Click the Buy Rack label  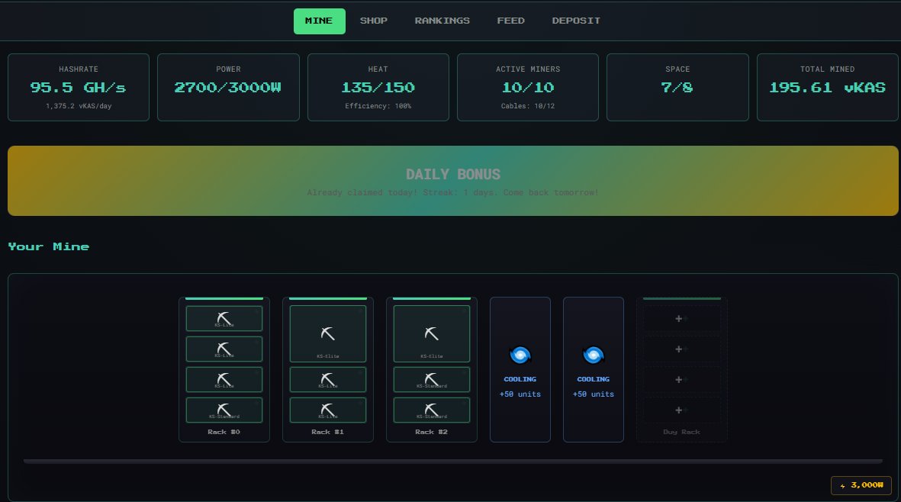pyautogui.click(x=681, y=432)
